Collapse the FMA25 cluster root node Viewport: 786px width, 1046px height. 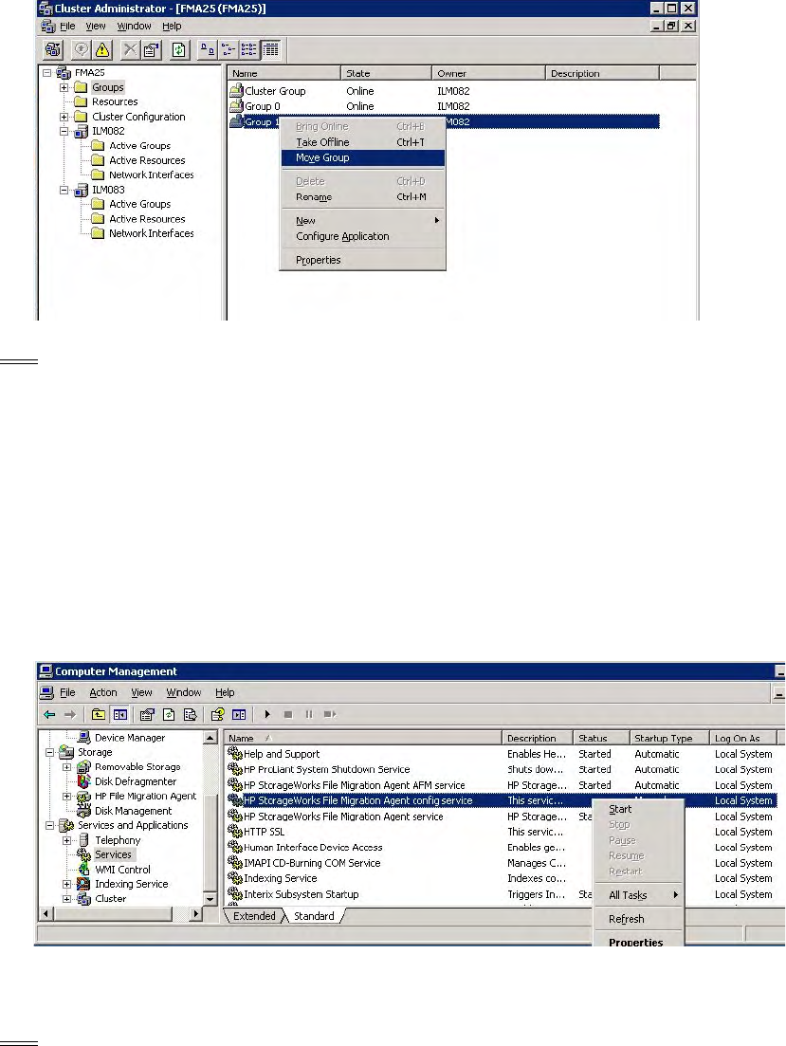47,73
